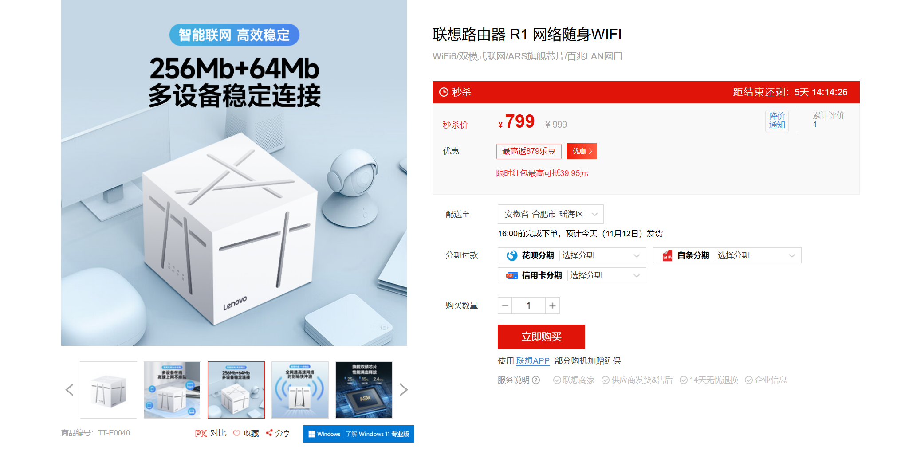Select the ASR chip thumbnail
Image resolution: width=897 pixels, height=470 pixels.
[364, 390]
